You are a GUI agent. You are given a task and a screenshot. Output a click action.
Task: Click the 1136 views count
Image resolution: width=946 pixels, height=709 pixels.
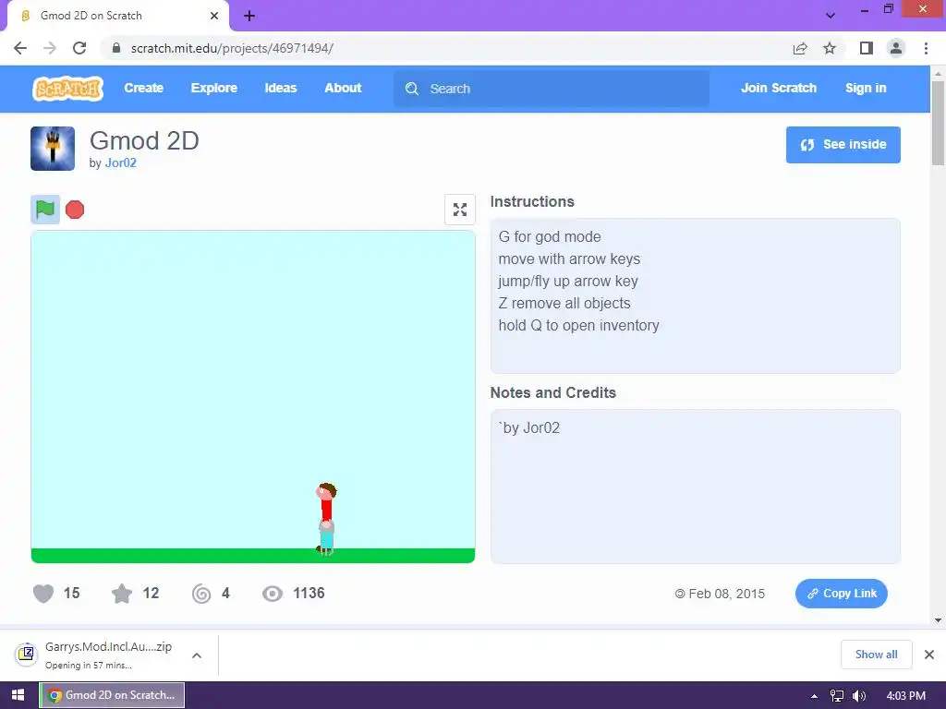pyautogui.click(x=309, y=594)
